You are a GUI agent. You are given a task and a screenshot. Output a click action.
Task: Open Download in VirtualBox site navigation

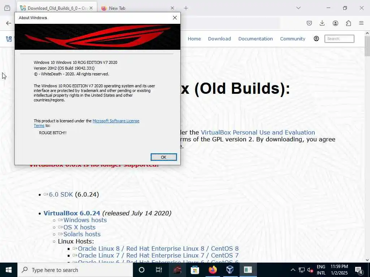[x=219, y=39]
